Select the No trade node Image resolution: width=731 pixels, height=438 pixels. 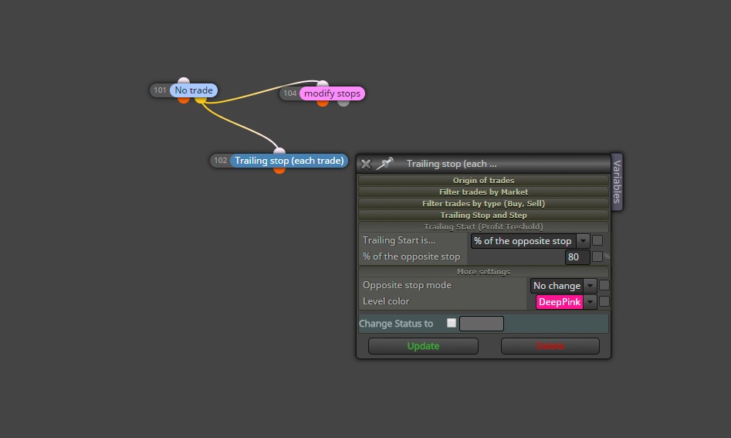[194, 90]
